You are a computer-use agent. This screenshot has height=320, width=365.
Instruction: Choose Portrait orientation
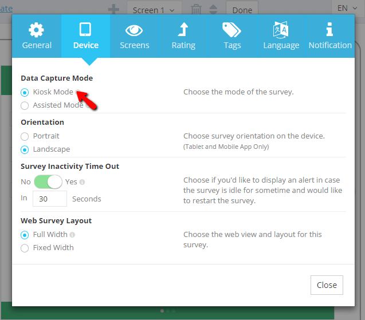click(25, 136)
